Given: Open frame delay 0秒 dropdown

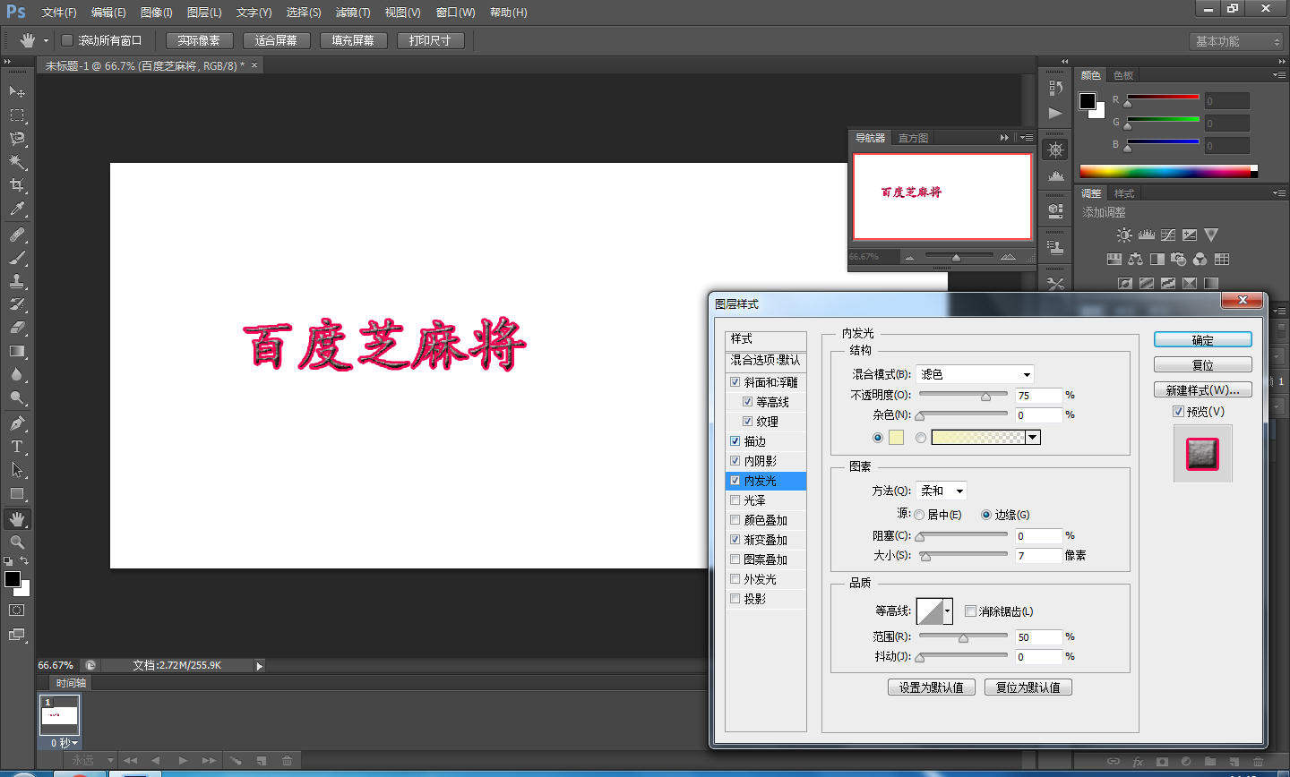Looking at the screenshot, I should coord(64,743).
